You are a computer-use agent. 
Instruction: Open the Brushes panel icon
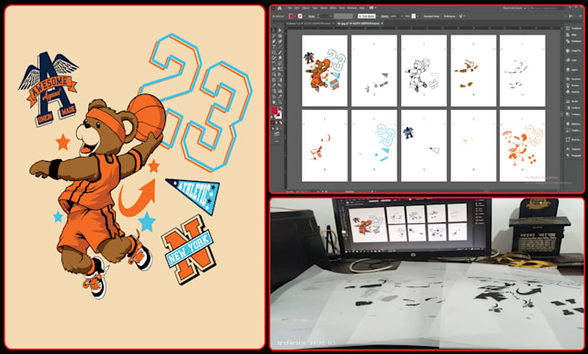pyautogui.click(x=568, y=86)
